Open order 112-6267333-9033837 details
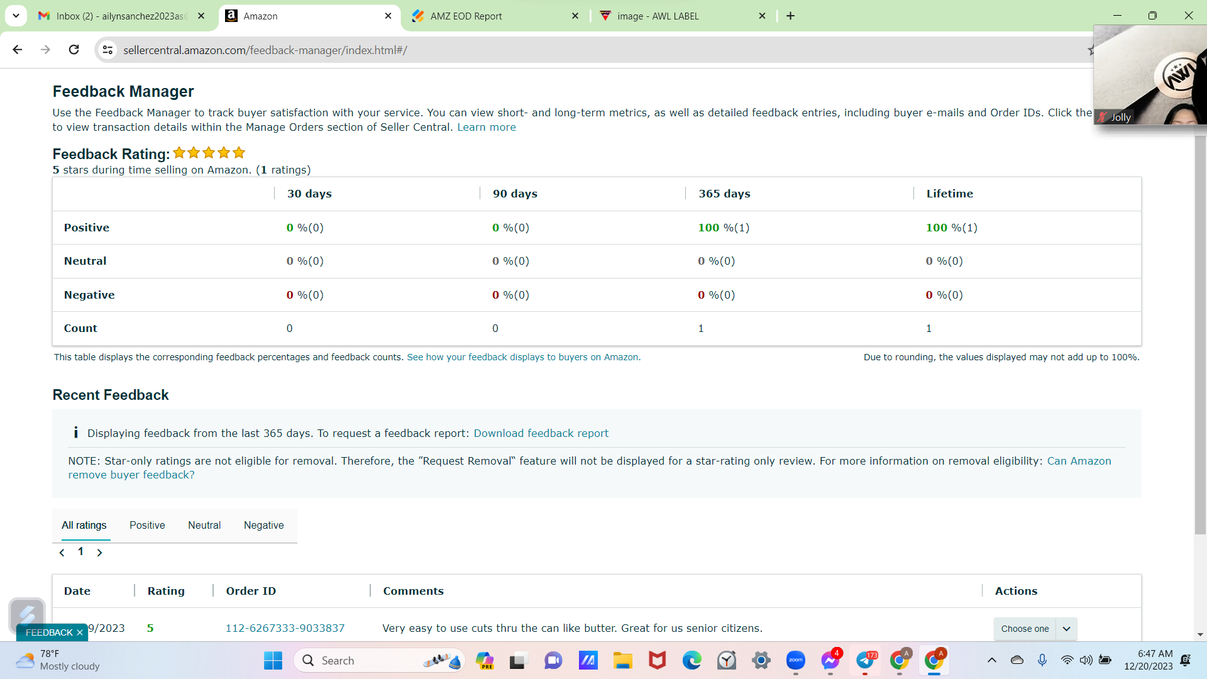 (x=285, y=628)
